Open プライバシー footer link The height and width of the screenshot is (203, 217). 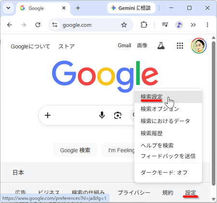click(134, 192)
